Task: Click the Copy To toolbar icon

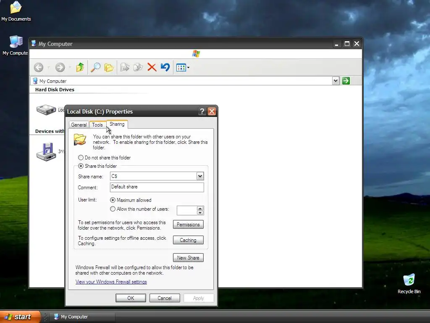Action: point(138,67)
